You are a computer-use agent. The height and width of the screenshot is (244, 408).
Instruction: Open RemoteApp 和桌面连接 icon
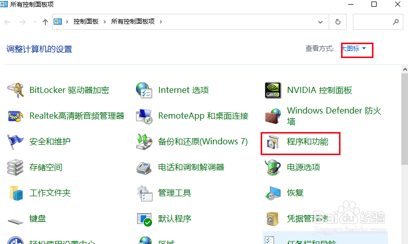pos(144,116)
